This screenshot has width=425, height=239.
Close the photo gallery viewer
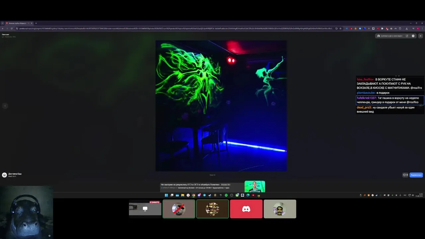pyautogui.click(x=420, y=36)
